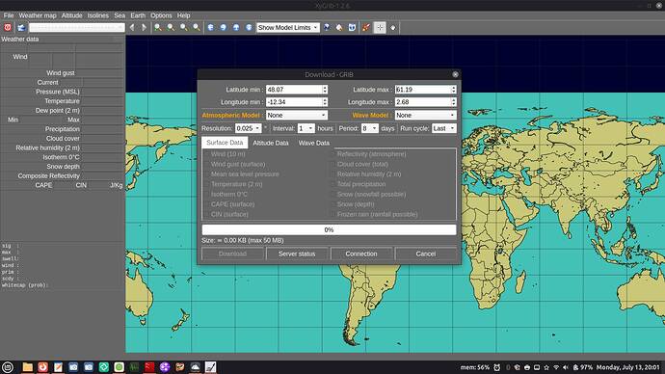Click the first magnifier zoom icon
Viewport: 665px width, 374px height.
point(158,28)
